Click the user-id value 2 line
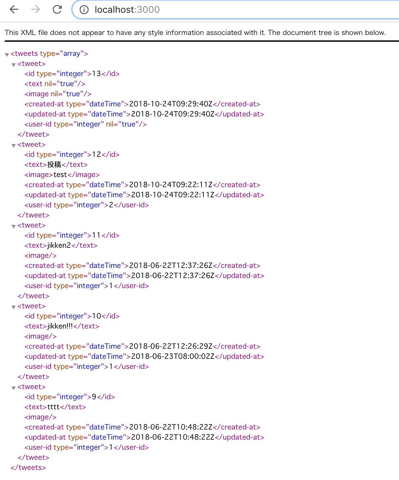The height and width of the screenshot is (480, 399). pyautogui.click(x=87, y=205)
